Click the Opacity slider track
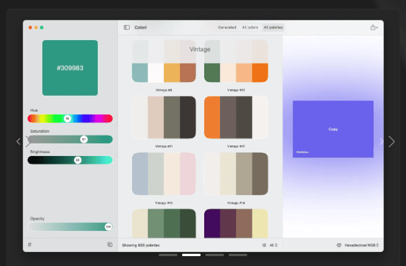The width and height of the screenshot is (406, 266). coord(70,226)
